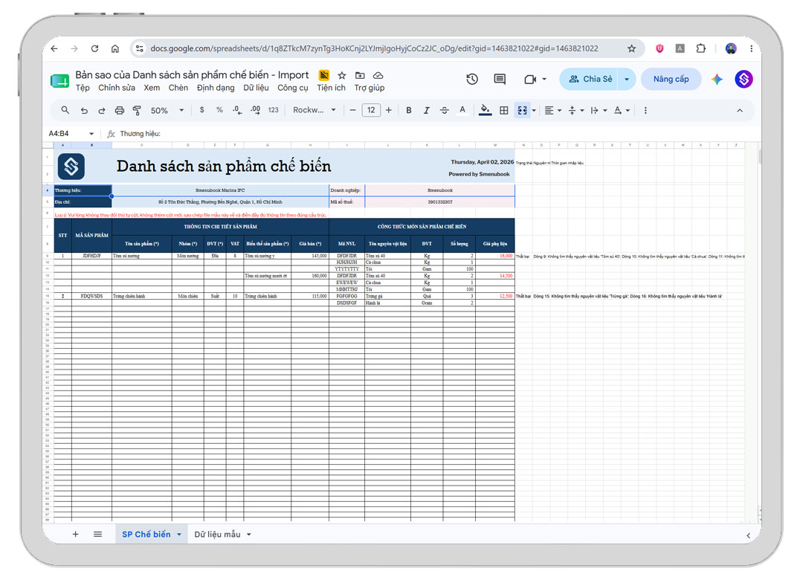Open the browser home page
Image resolution: width=803 pixels, height=580 pixels.
pos(115,48)
